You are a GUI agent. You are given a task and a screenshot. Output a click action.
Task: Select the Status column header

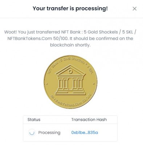pos(34,120)
